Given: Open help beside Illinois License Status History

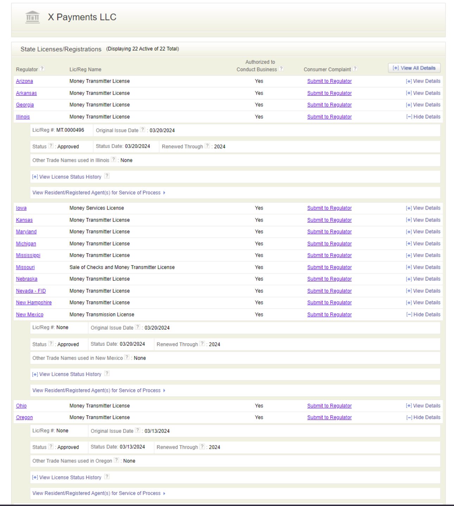Looking at the screenshot, I should (107, 176).
